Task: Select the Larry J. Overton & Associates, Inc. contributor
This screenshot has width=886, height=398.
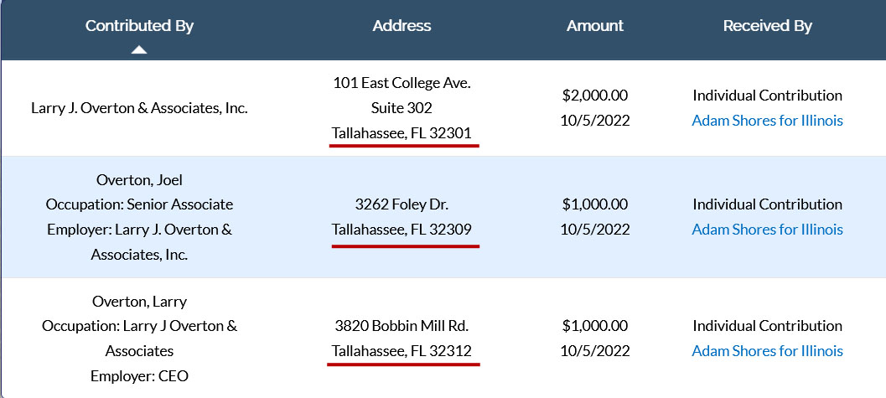Action: pos(140,108)
